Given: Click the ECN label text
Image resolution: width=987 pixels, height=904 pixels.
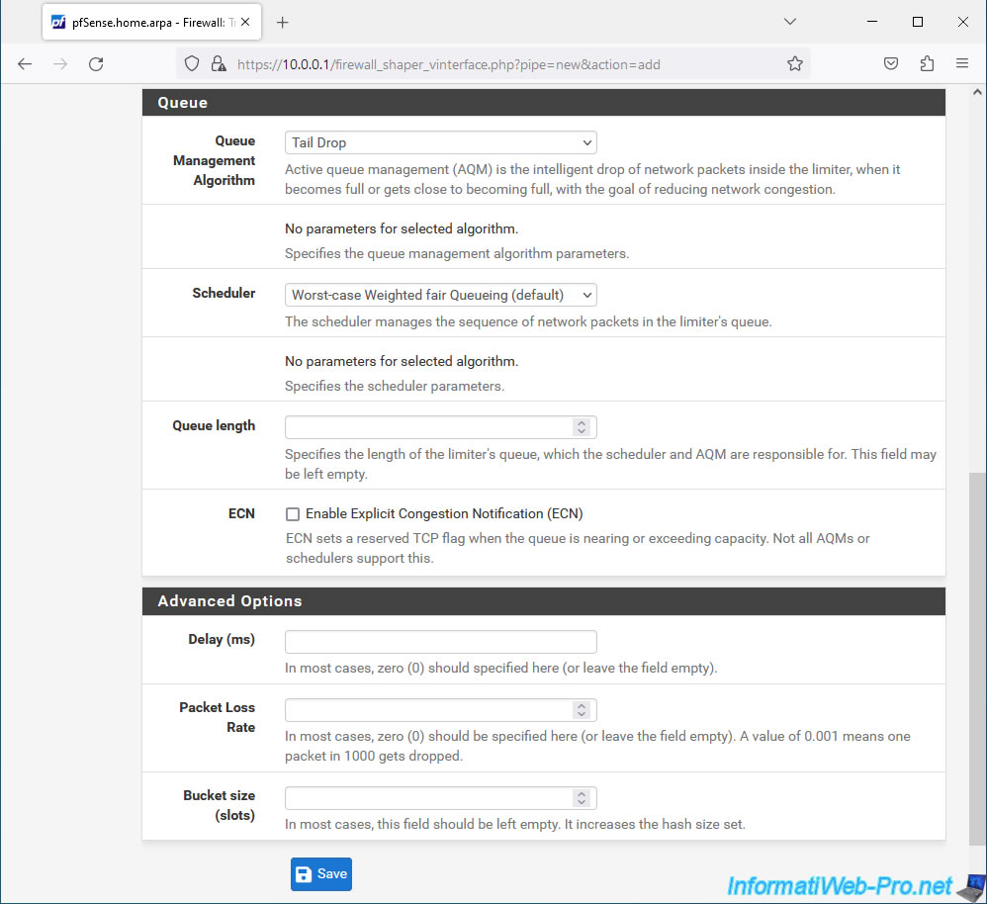Looking at the screenshot, I should tap(241, 513).
